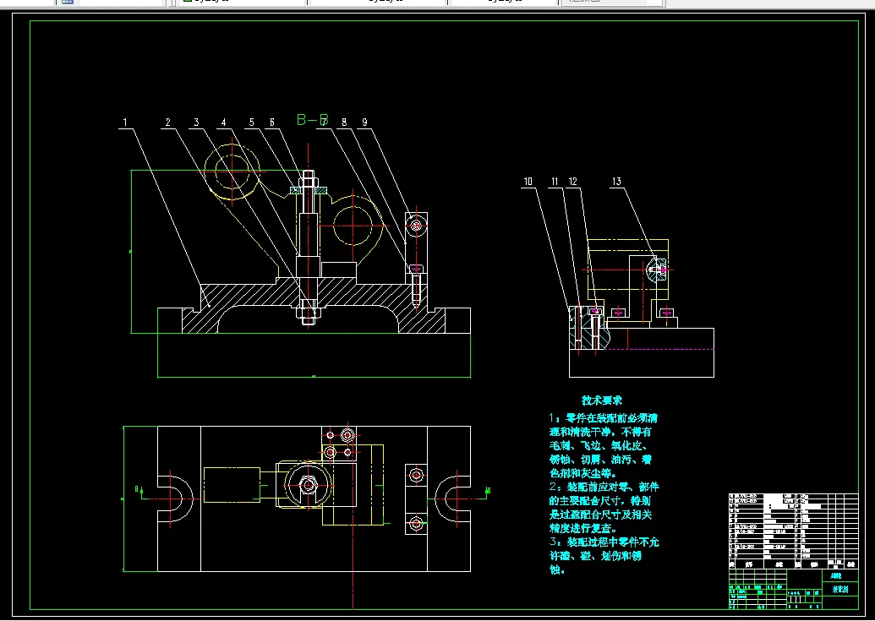Click the B-B section view label
Image resolution: width=875 pixels, height=621 pixels.
click(310, 120)
